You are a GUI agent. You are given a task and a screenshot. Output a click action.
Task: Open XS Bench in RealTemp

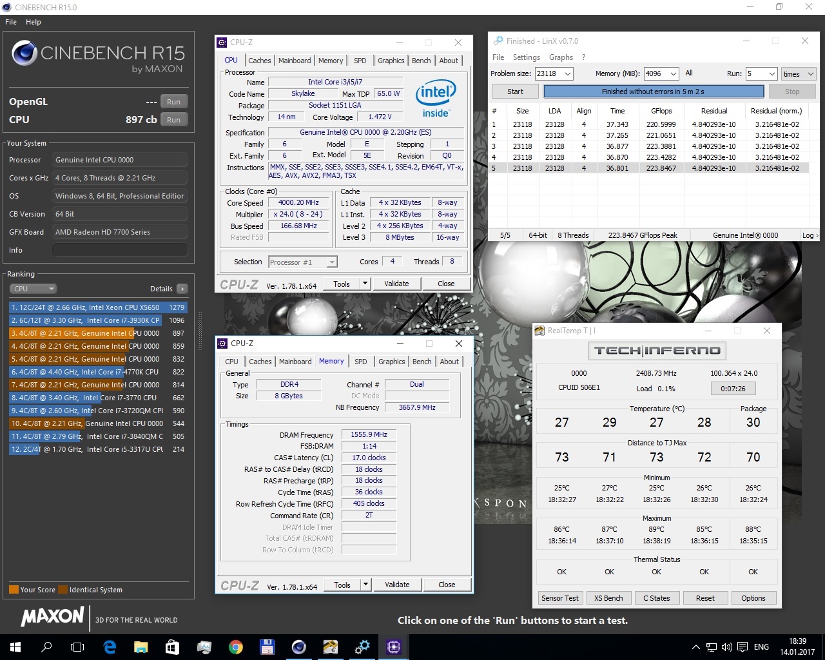click(x=608, y=598)
